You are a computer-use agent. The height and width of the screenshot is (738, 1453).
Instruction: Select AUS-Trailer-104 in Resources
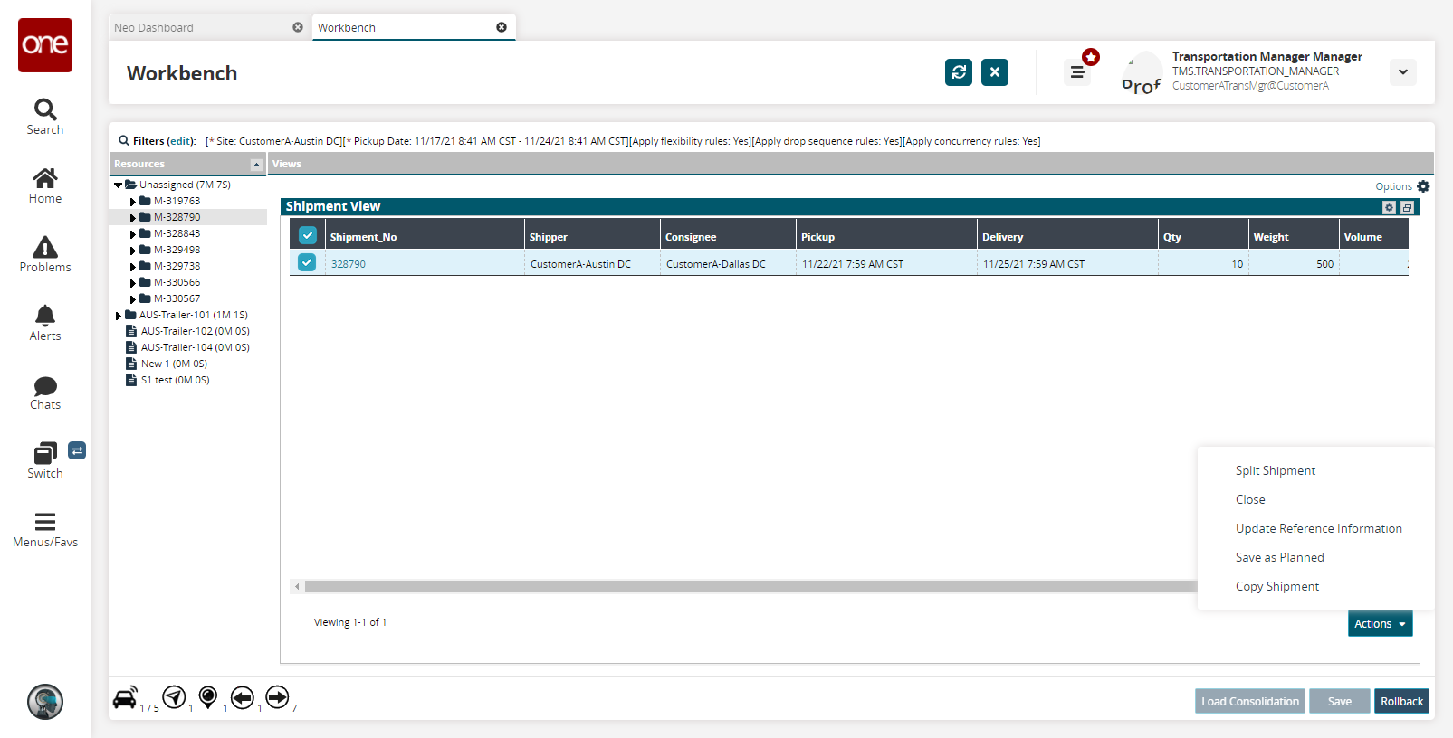tap(195, 347)
